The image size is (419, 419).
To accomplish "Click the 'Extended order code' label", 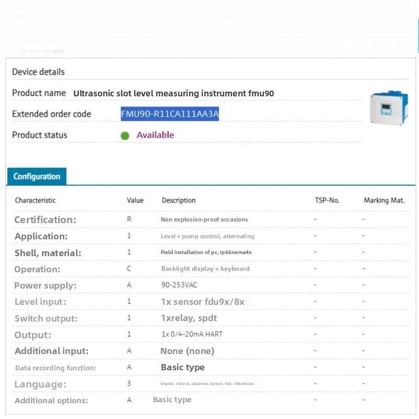I will point(51,114).
